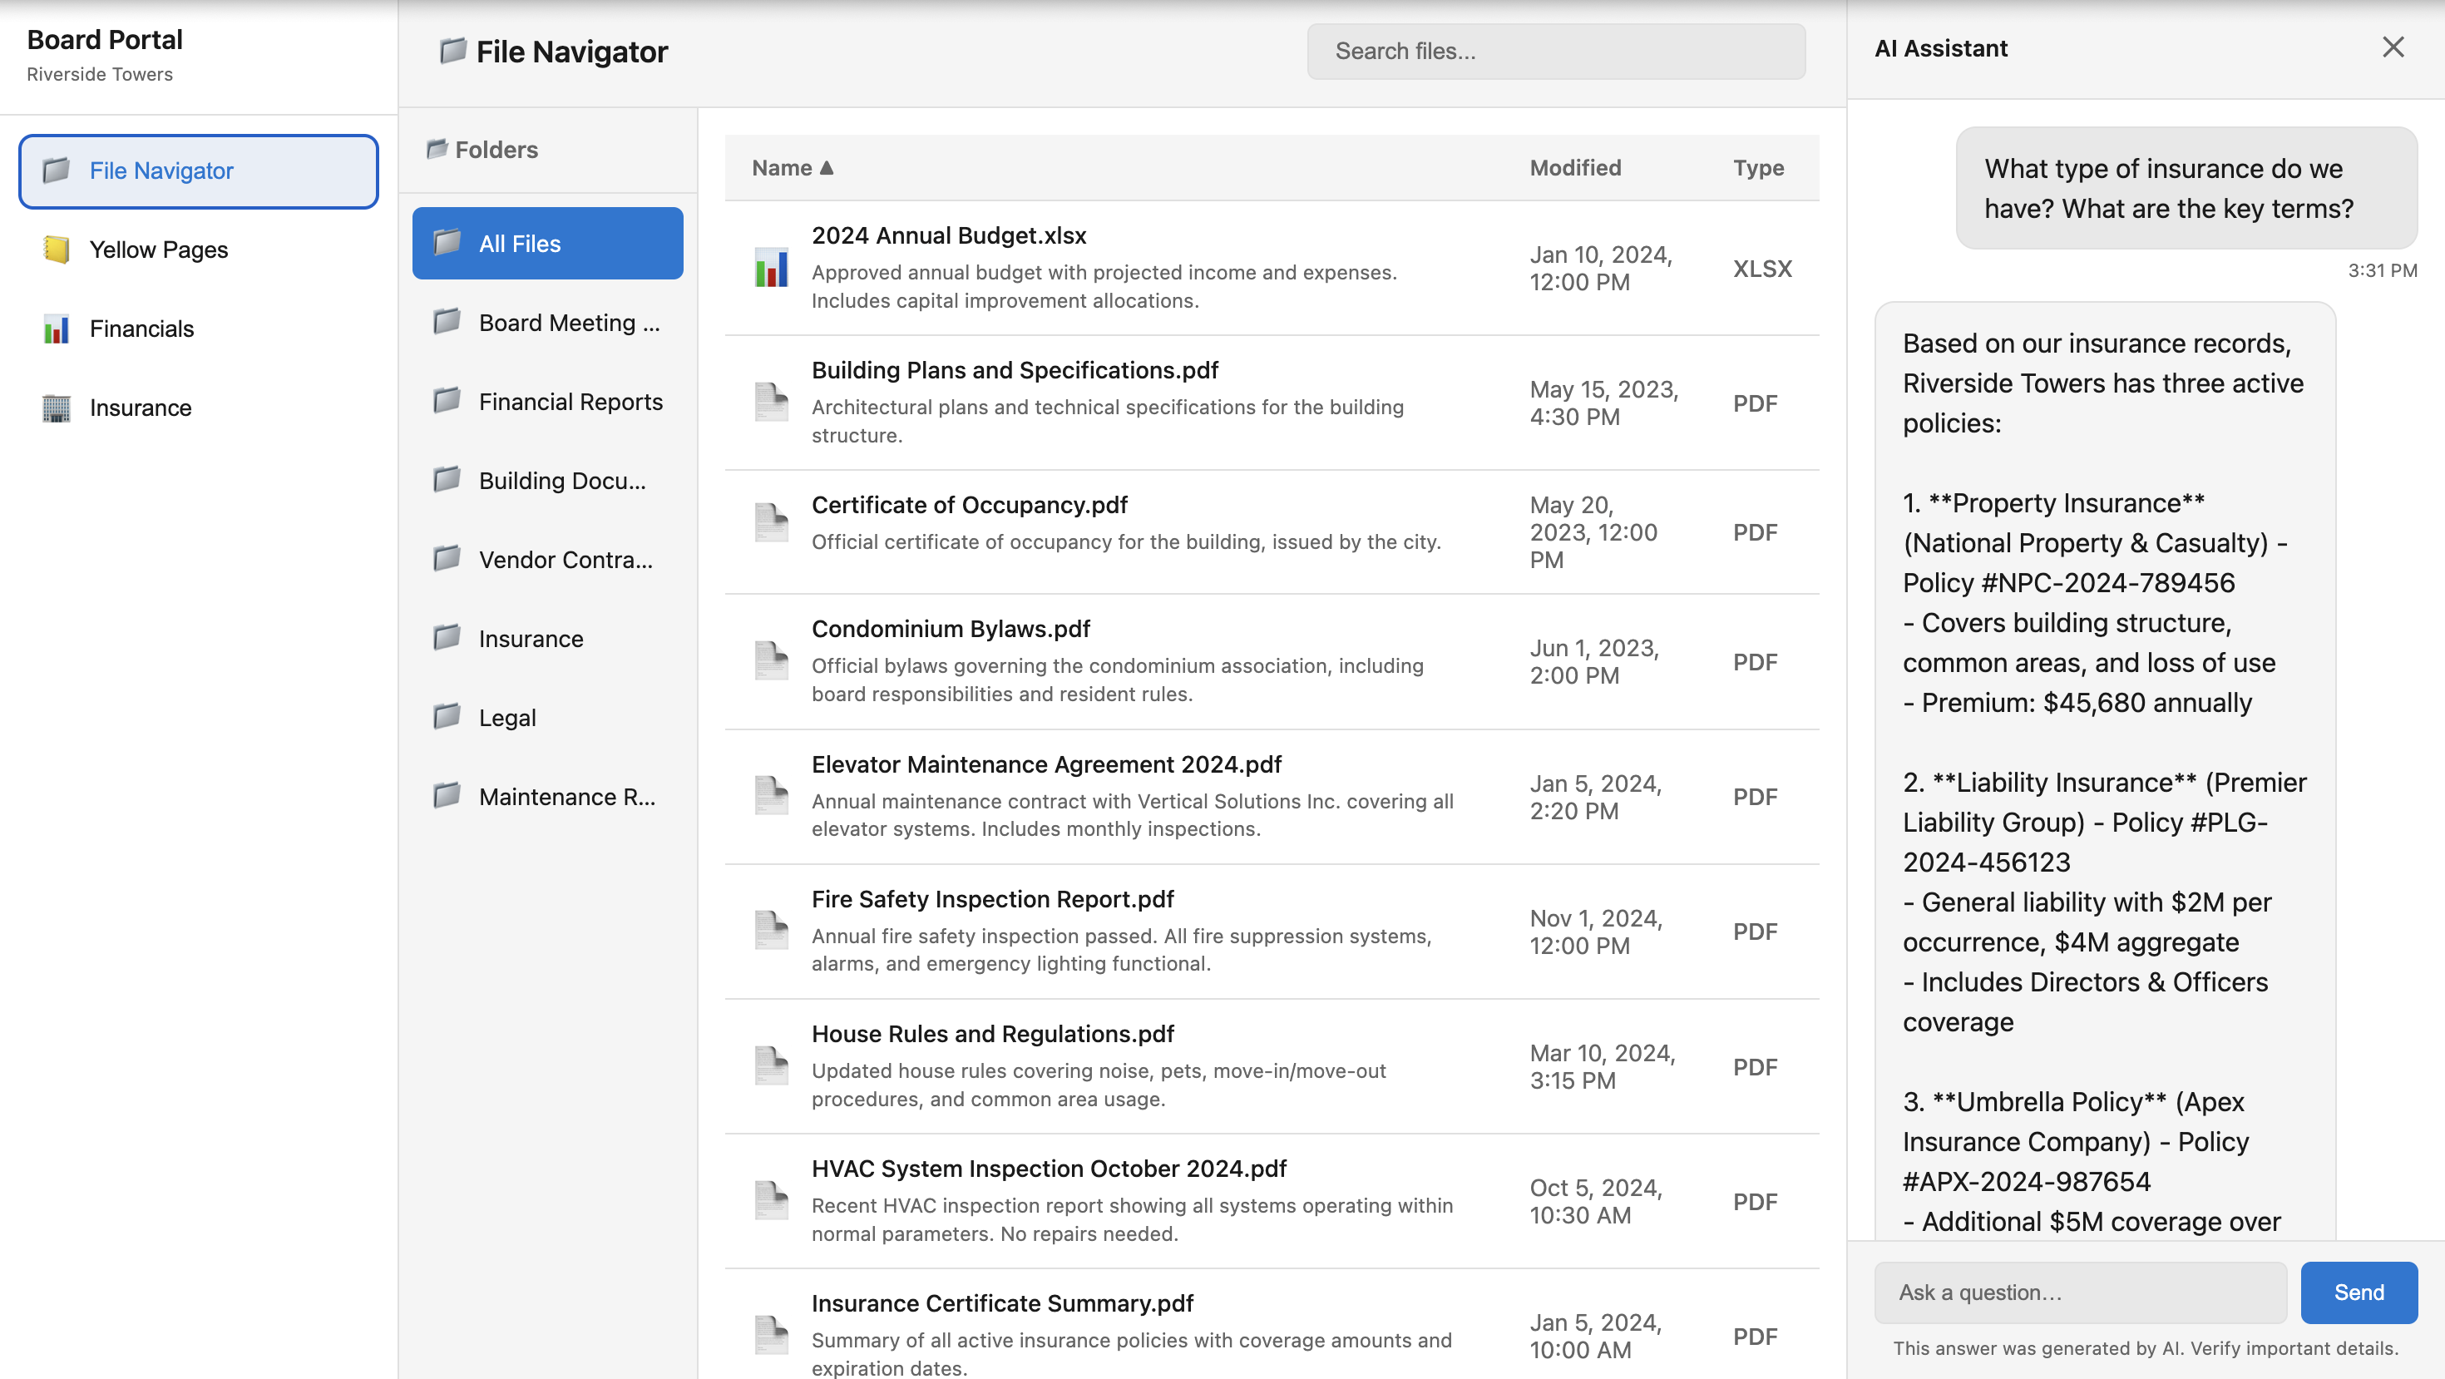The image size is (2445, 1379).
Task: Open Insurance in the left sidebar
Action: (199, 408)
